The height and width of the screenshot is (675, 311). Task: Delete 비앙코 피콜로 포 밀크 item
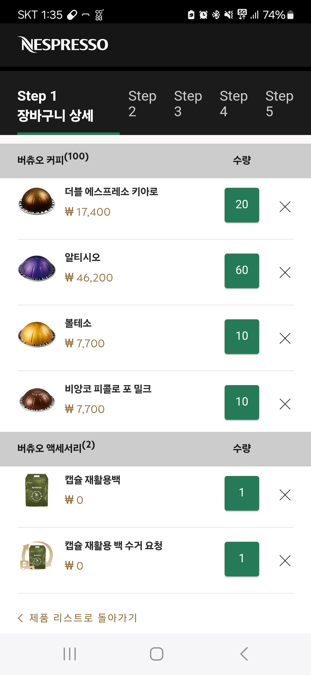[285, 404]
